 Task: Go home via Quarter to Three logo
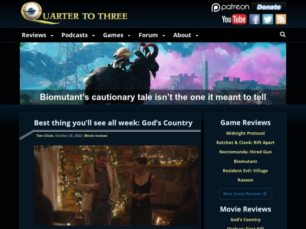pos(74,13)
